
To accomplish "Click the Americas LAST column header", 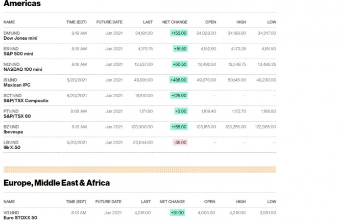I will (148, 22).
